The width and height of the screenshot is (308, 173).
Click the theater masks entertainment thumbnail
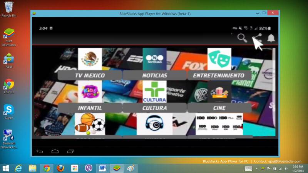(219, 59)
